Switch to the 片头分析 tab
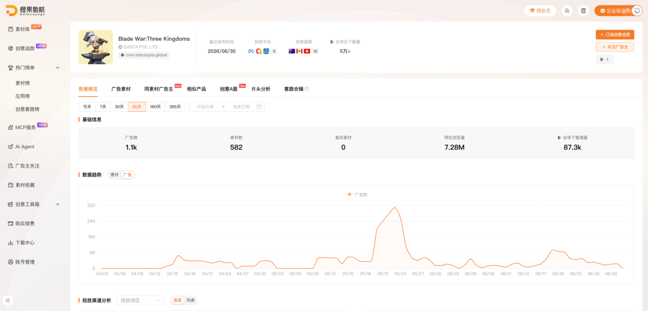648x311 pixels. pos(261,89)
